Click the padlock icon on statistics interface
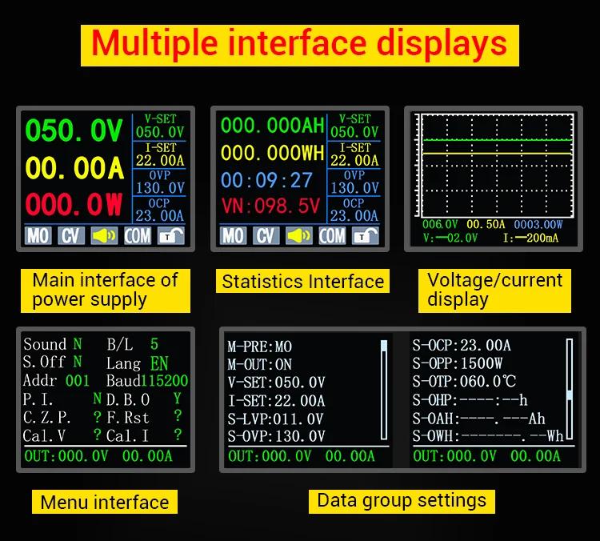The height and width of the screenshot is (541, 600). click(366, 235)
